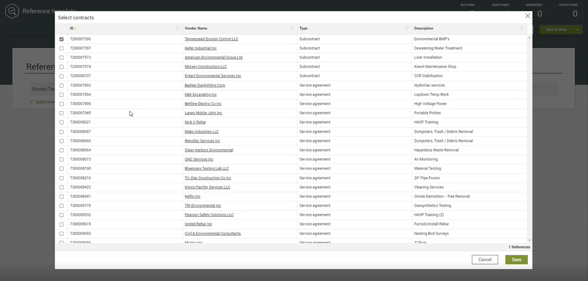Open the TRI Environmental Inc vendor link
The height and width of the screenshot is (281, 588).
(203, 206)
